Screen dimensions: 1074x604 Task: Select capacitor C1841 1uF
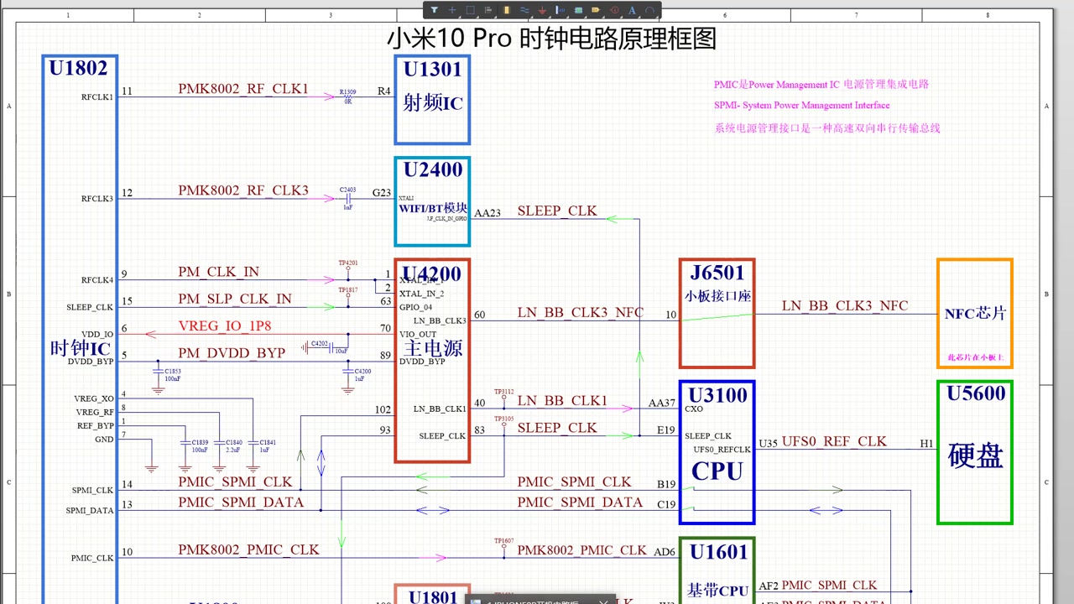click(x=253, y=445)
